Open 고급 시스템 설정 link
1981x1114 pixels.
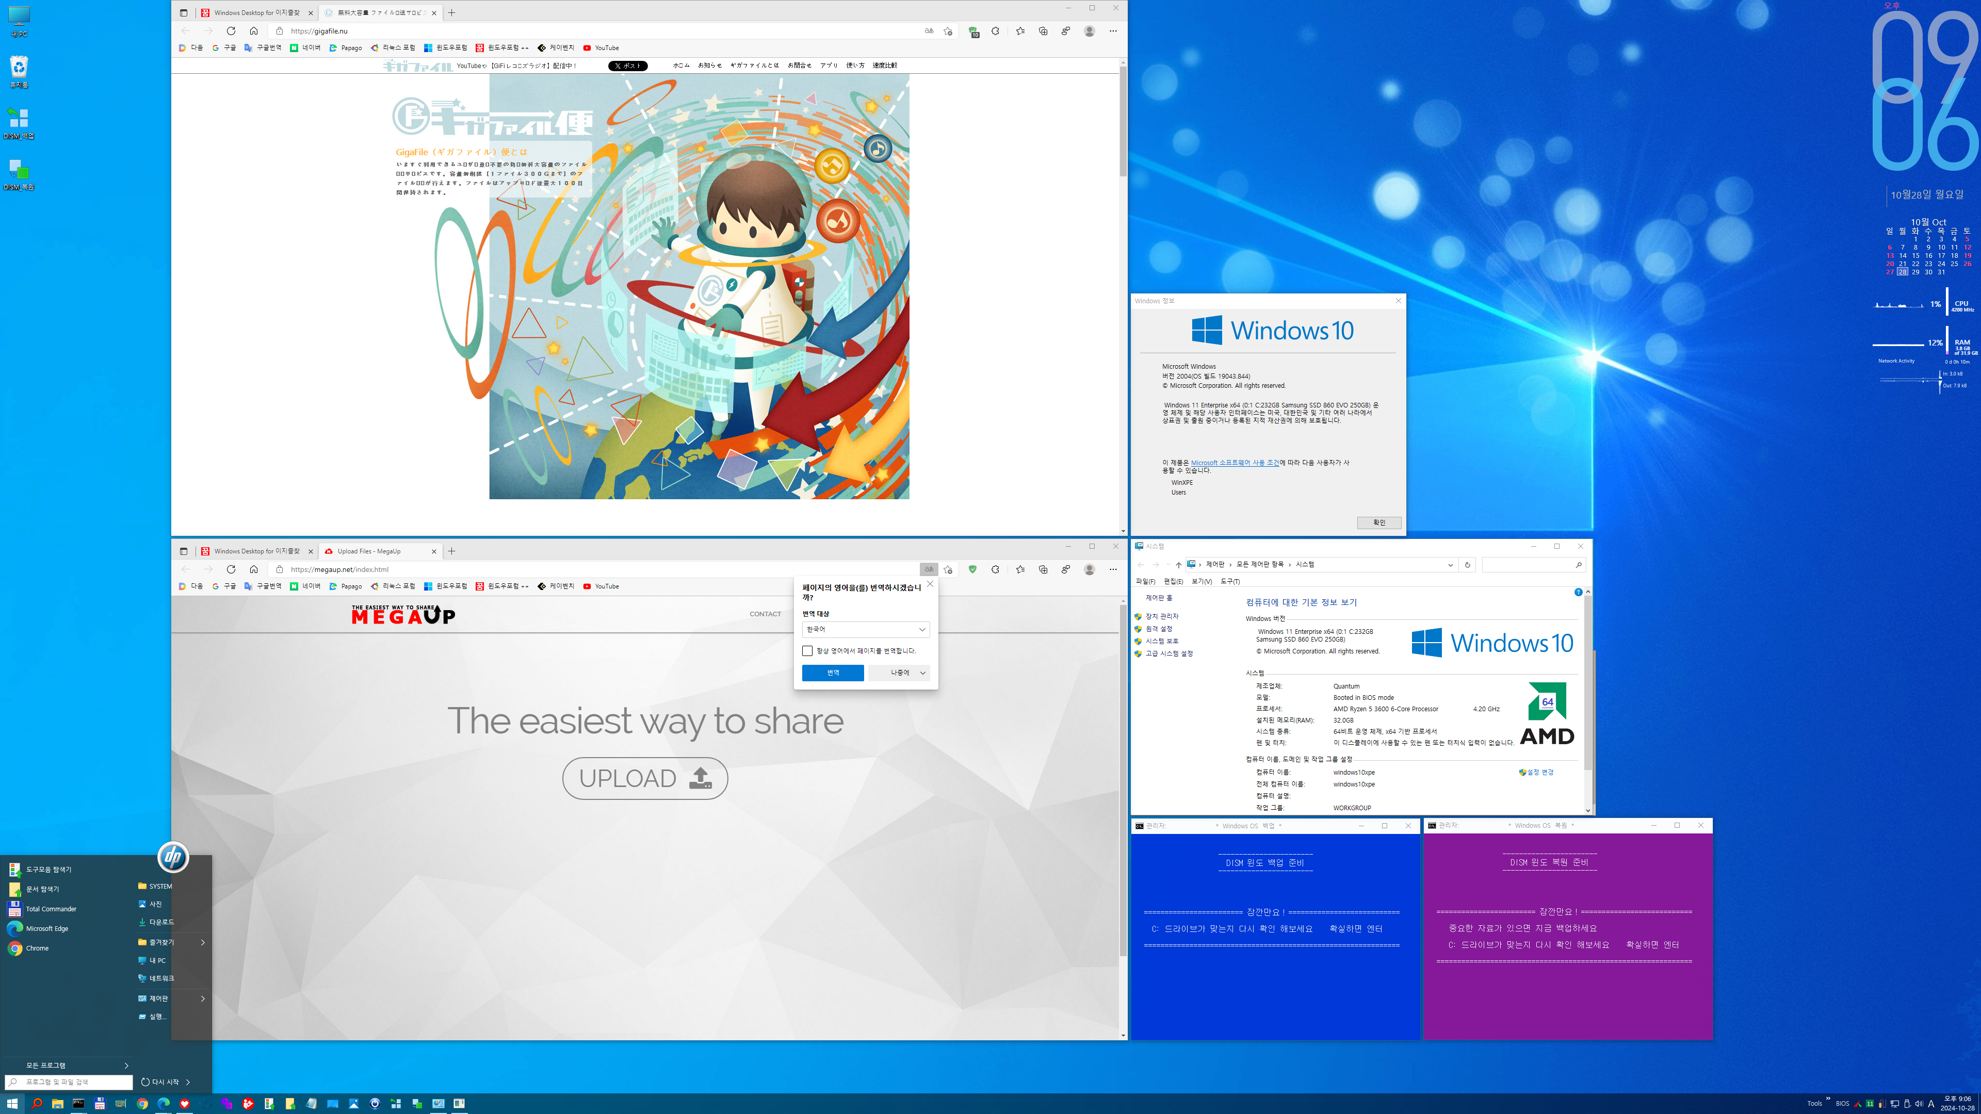click(1169, 653)
